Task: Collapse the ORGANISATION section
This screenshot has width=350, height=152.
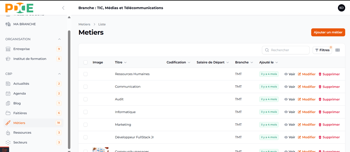Action: point(59,39)
